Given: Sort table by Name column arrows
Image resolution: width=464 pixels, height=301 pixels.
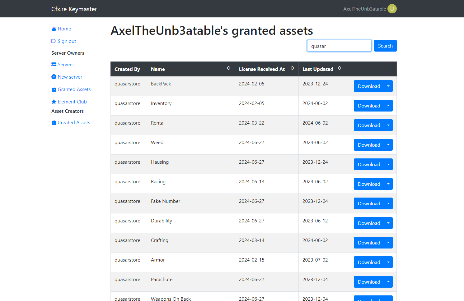Looking at the screenshot, I should [229, 68].
